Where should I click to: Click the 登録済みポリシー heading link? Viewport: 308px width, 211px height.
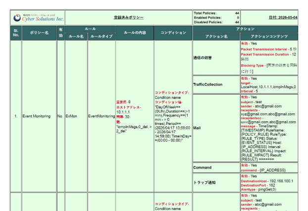129,17
